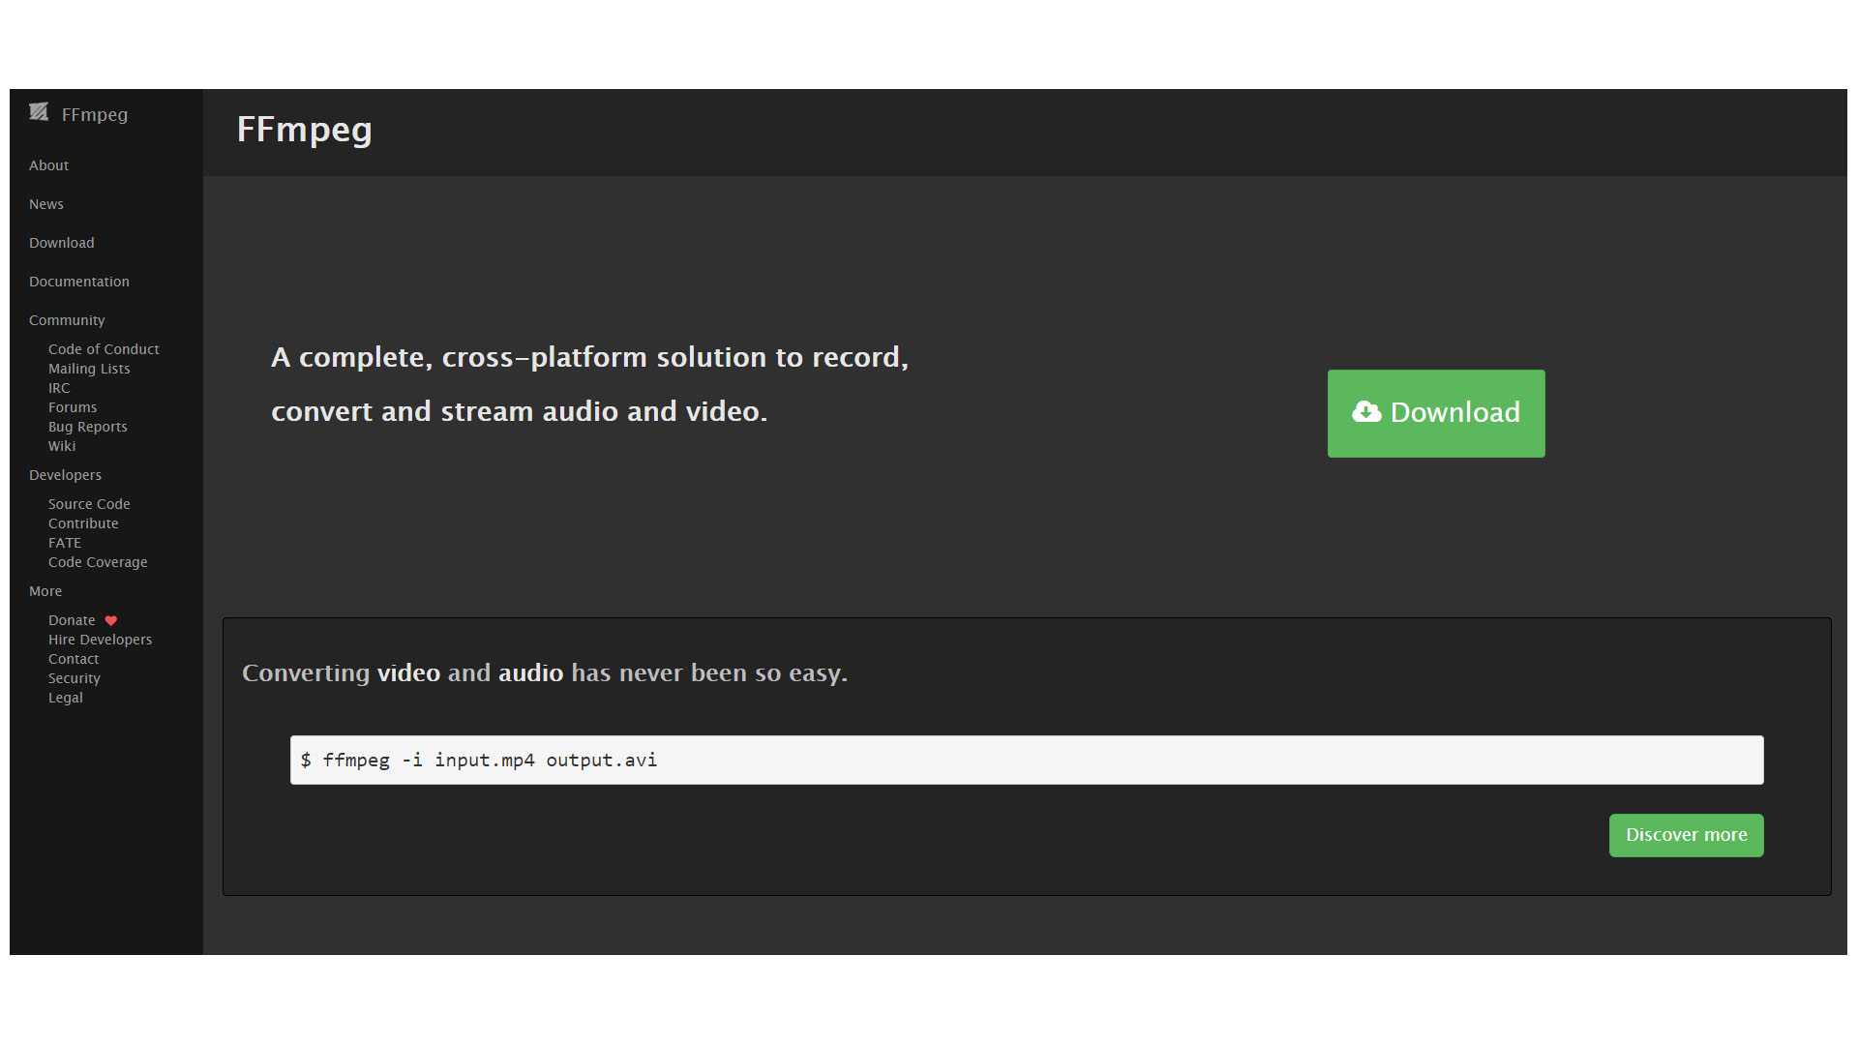Screen dimensions: 1858x1045
Task: Open the Legal link
Action: click(x=66, y=698)
